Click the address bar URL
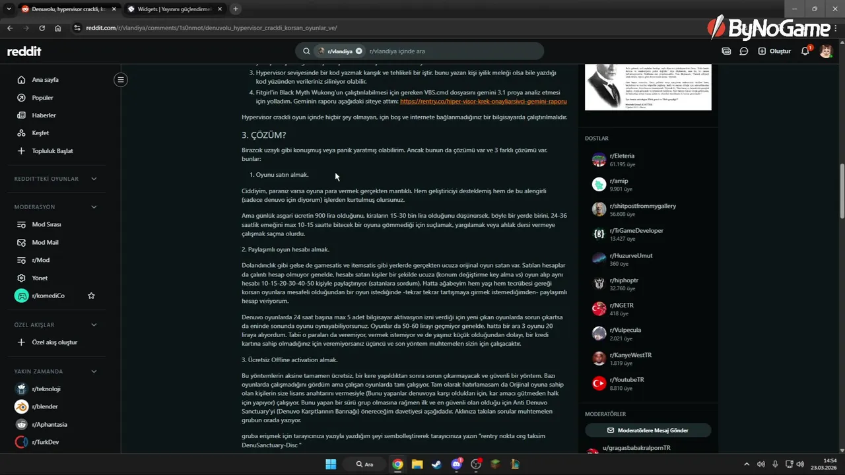Screen dimensions: 845x475 click(x=211, y=28)
